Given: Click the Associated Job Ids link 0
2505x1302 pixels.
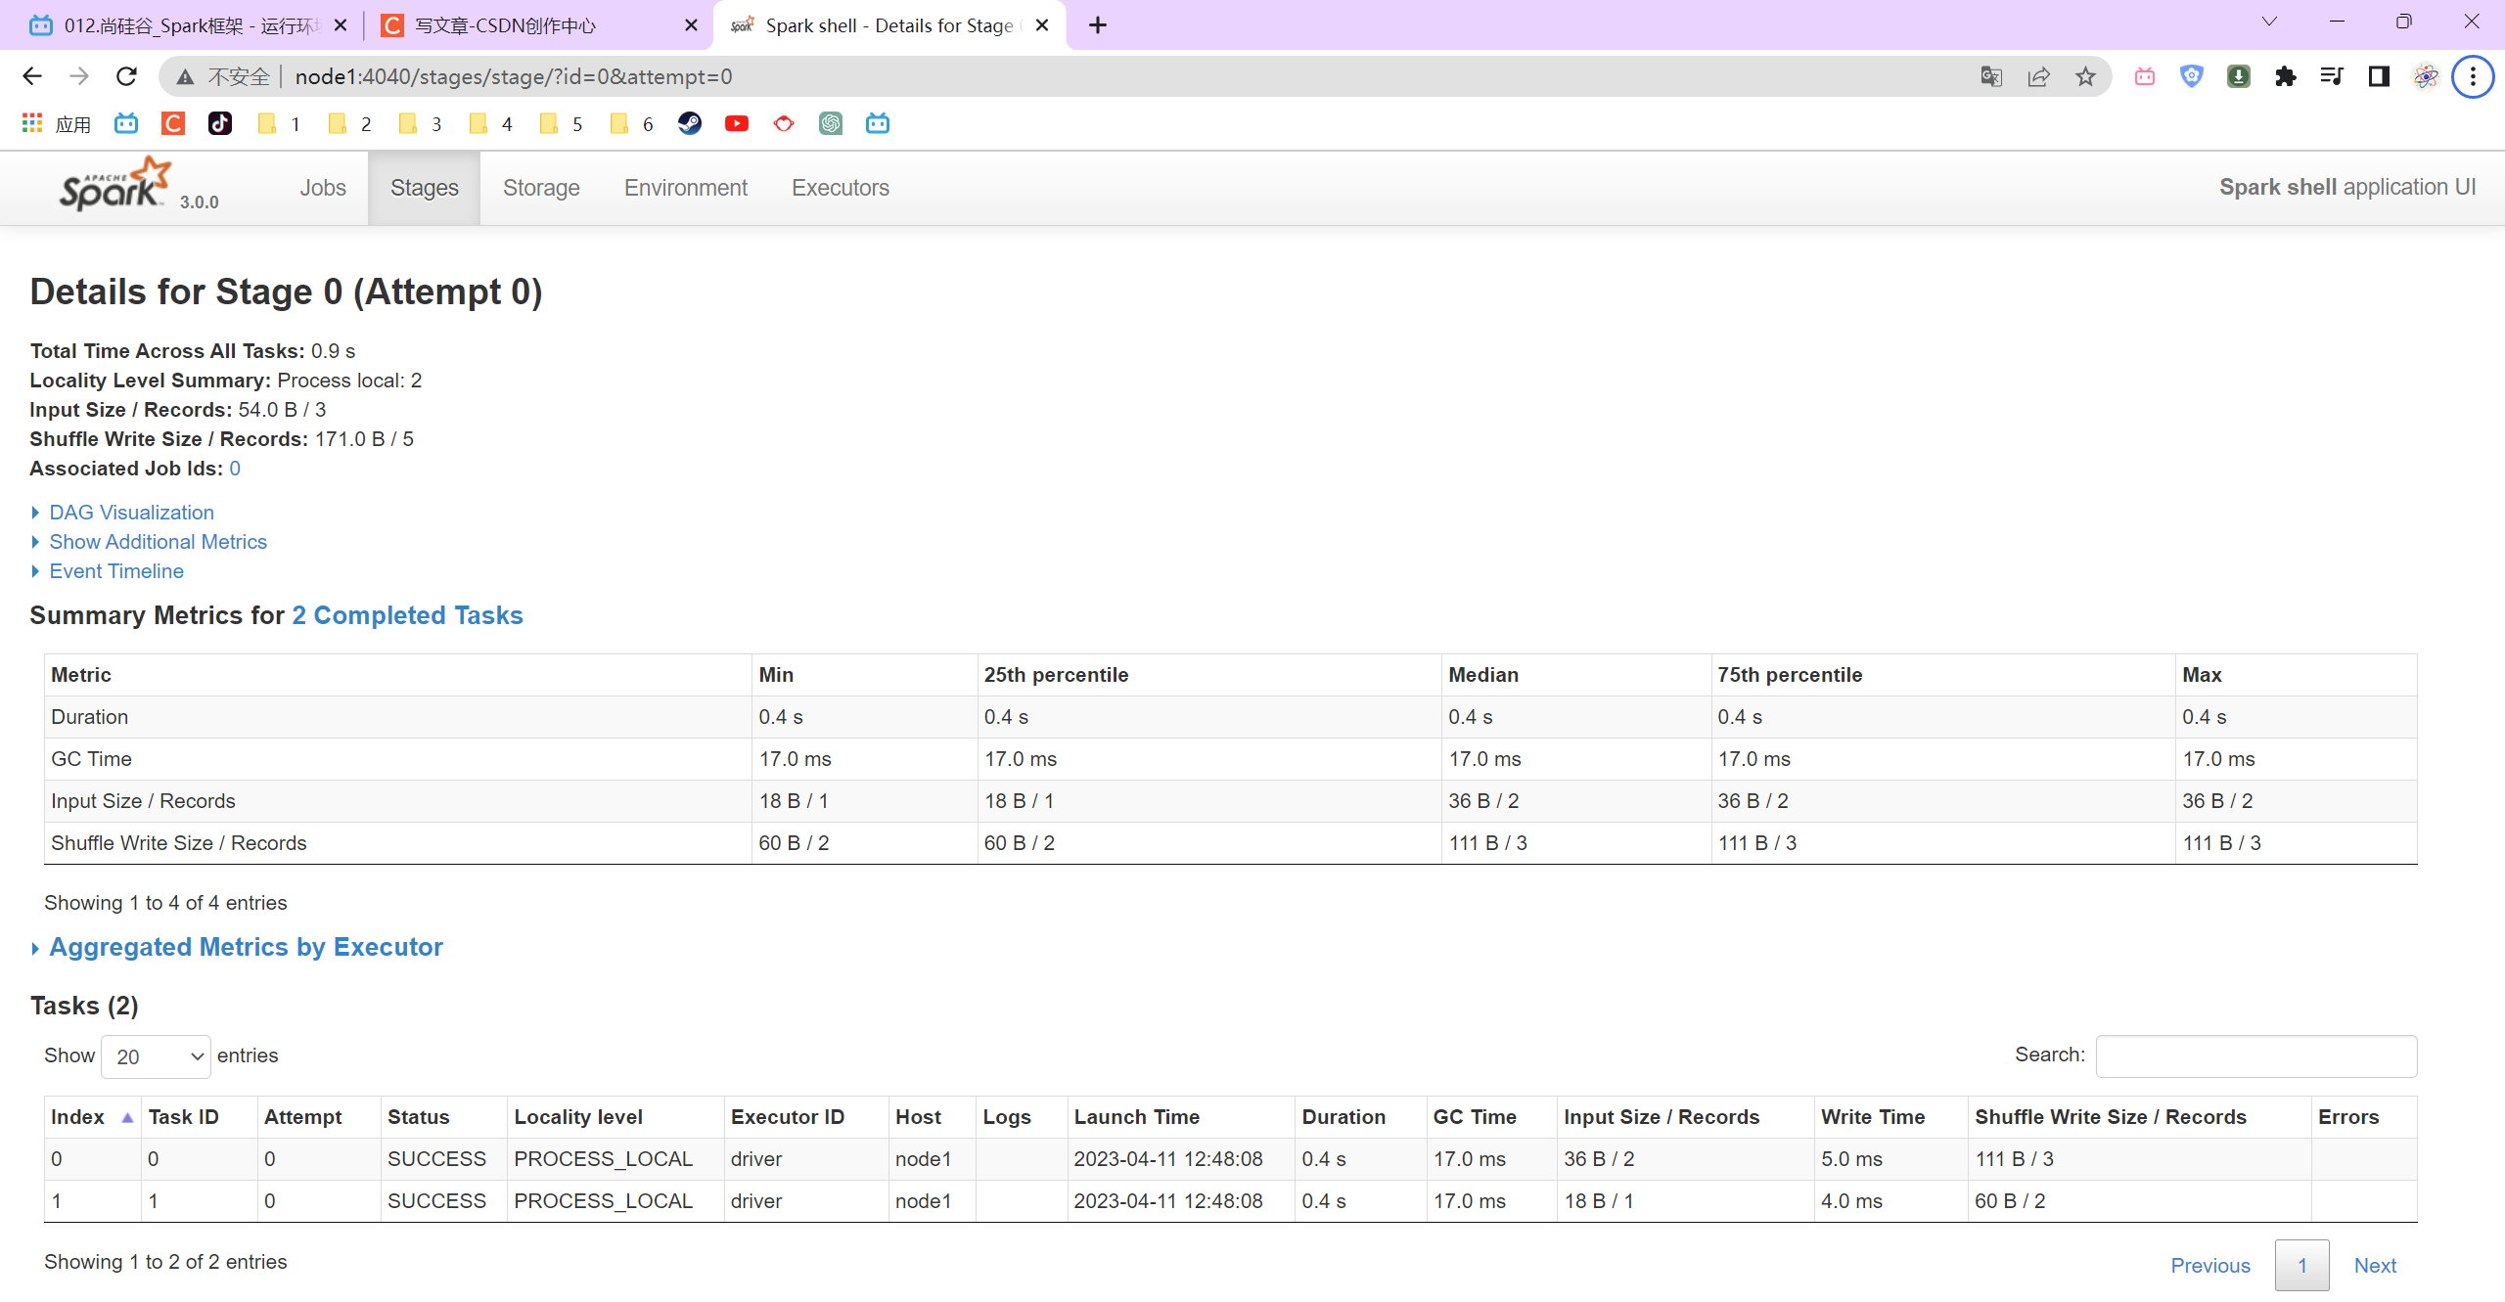Looking at the screenshot, I should tap(232, 468).
